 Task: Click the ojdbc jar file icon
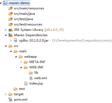coord(16,41)
